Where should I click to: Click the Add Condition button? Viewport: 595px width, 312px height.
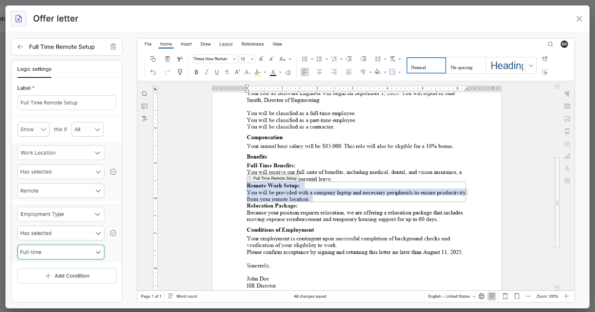(67, 276)
